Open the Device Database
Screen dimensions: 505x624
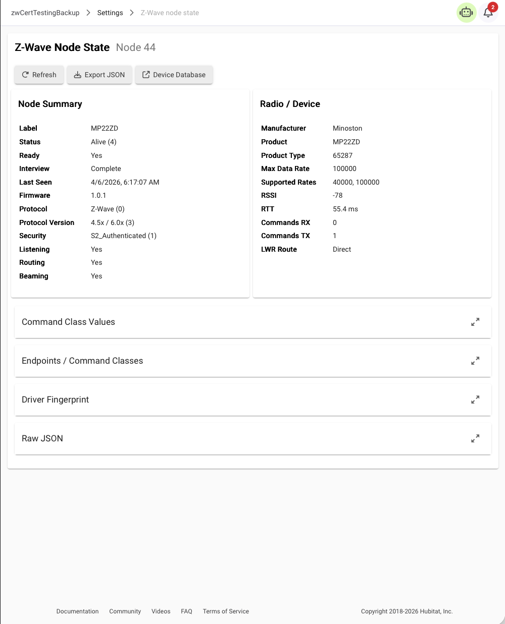click(x=174, y=75)
